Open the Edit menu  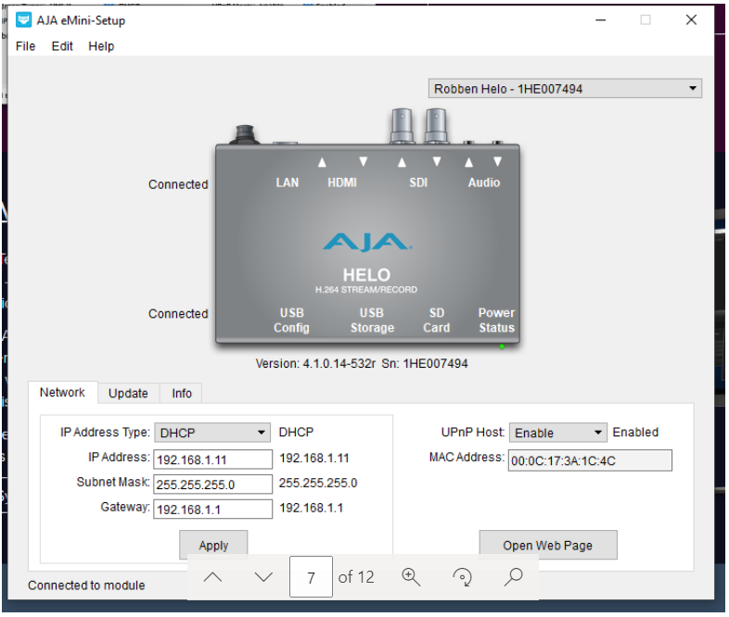(x=62, y=46)
